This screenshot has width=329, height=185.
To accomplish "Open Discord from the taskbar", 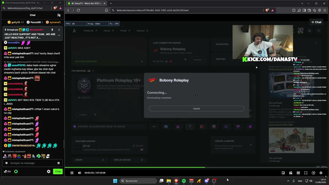I will pos(206,181).
